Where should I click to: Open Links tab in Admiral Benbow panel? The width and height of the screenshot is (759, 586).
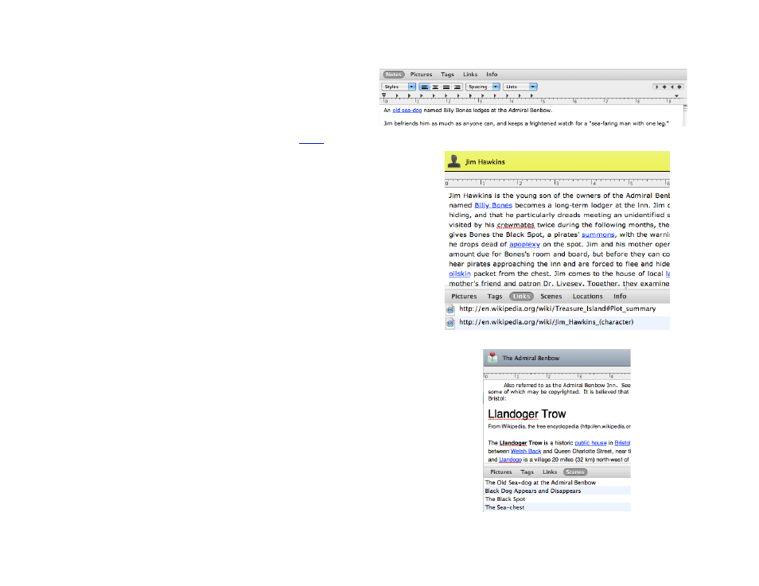click(550, 472)
